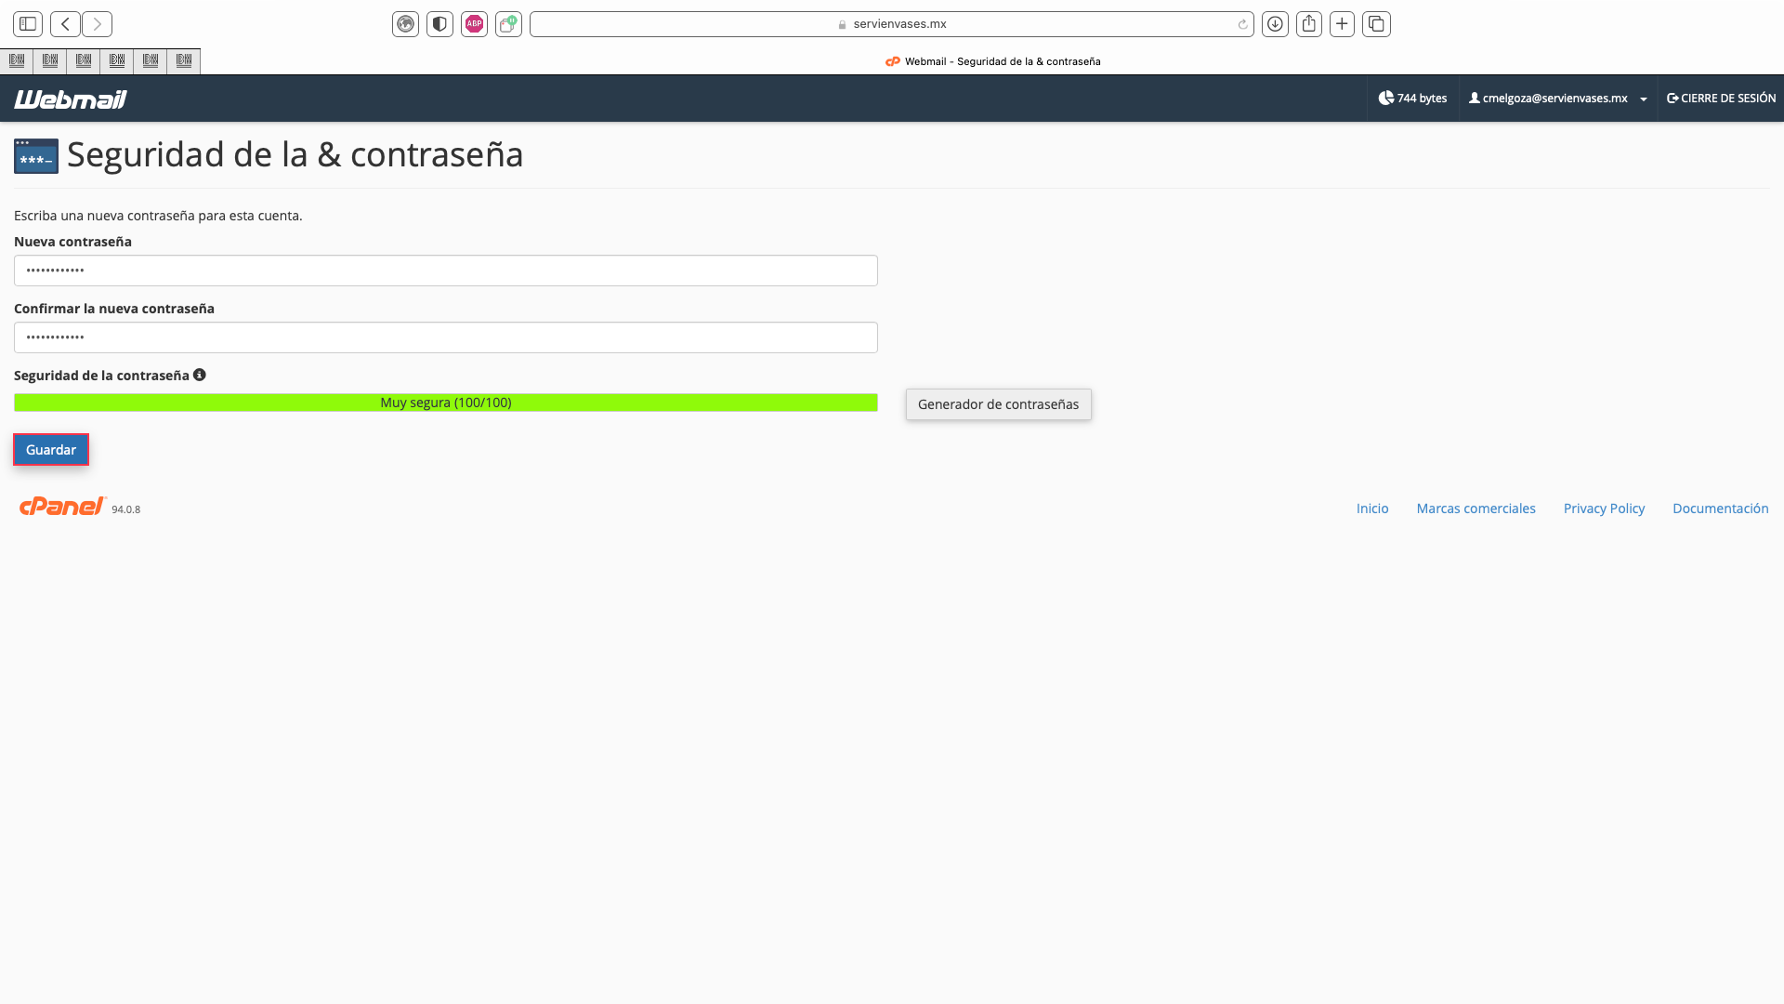
Task: Open the Marcas comerciales link
Action: [1476, 509]
